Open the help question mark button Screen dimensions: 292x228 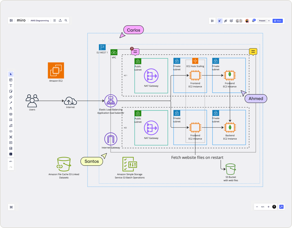pos(274,207)
